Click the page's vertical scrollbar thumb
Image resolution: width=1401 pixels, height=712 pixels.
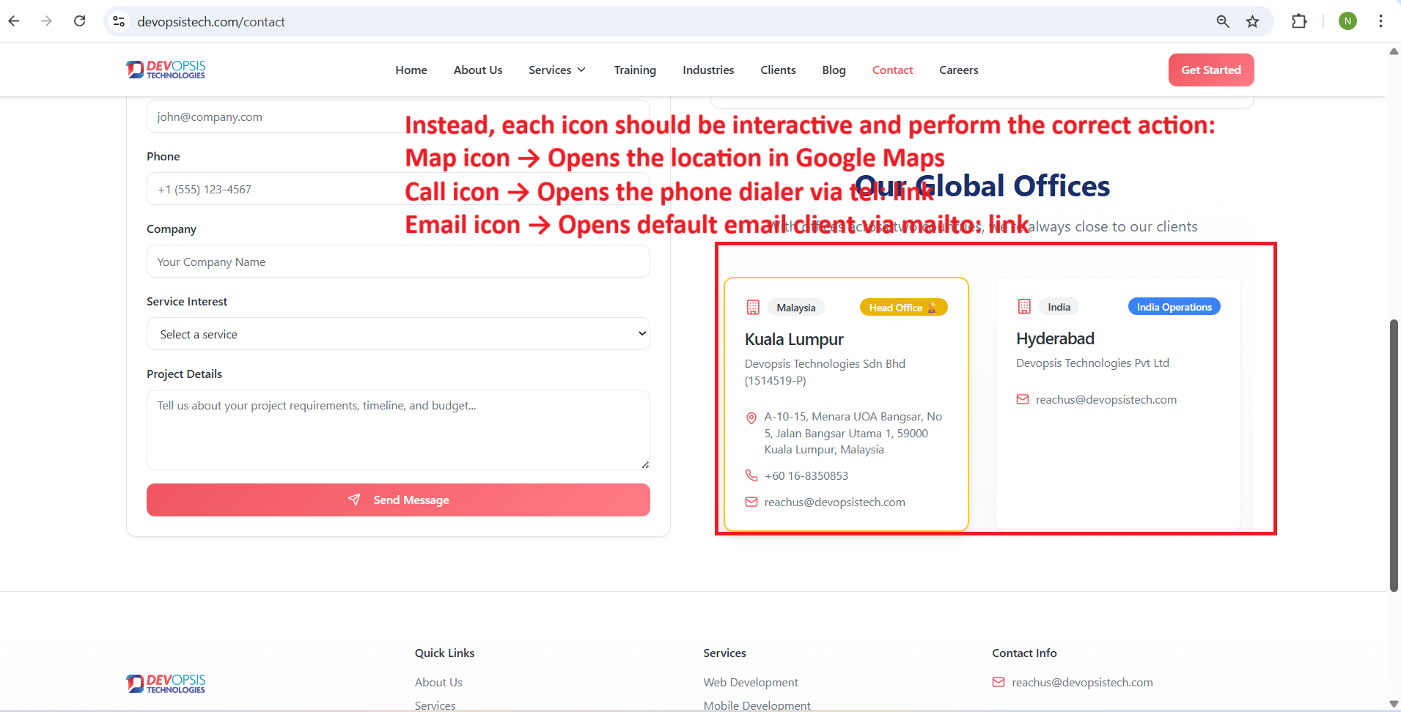1393,454
